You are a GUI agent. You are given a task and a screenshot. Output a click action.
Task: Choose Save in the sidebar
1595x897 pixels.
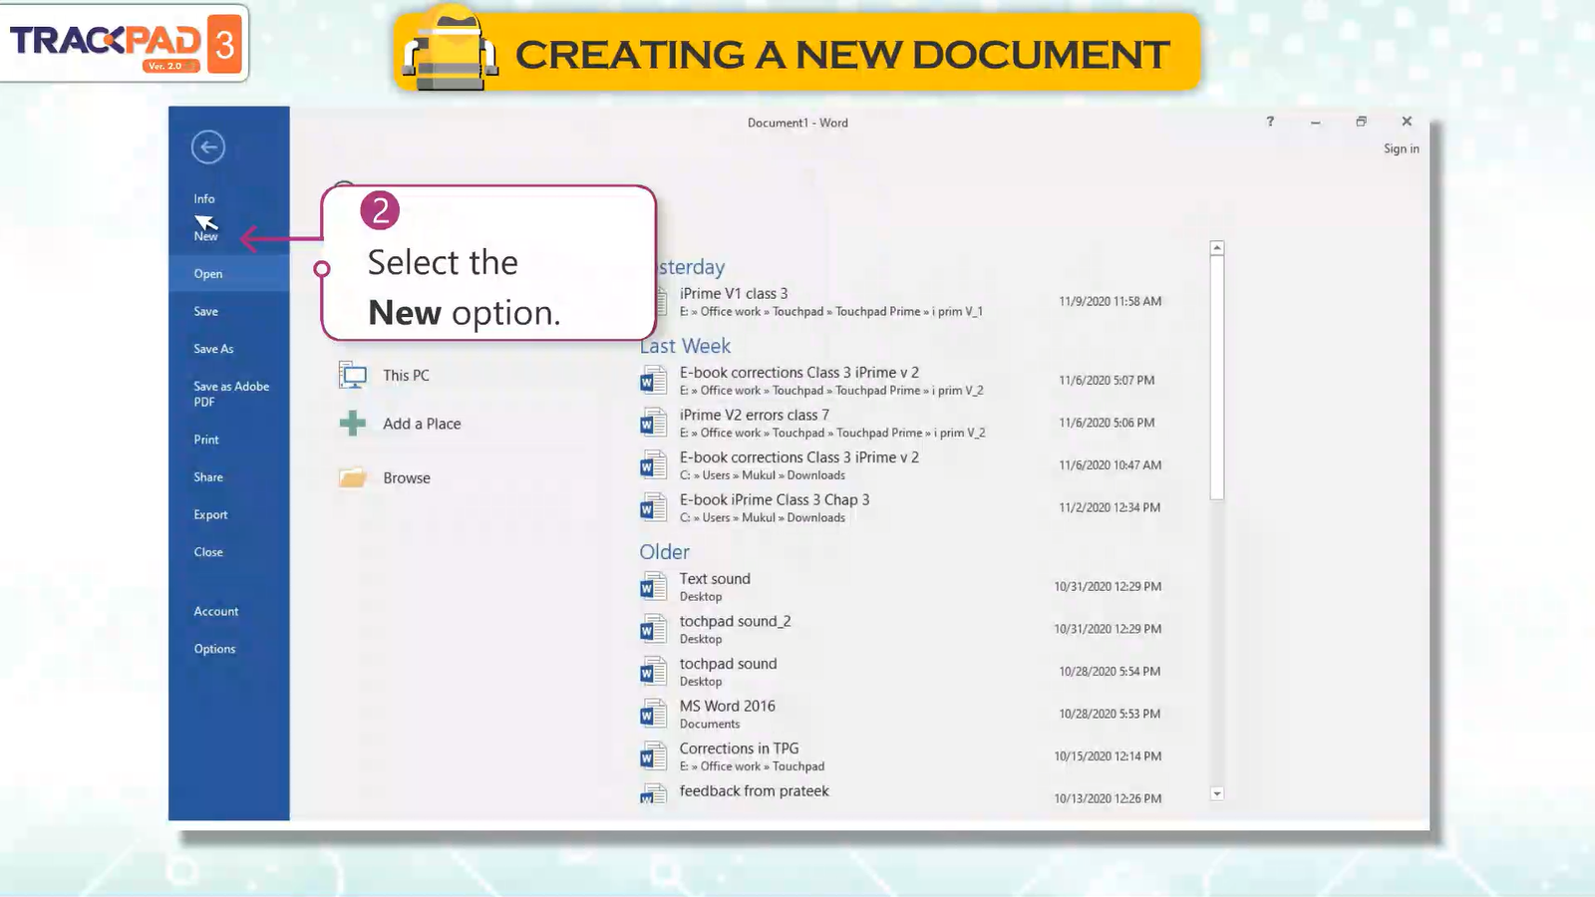[x=206, y=312]
